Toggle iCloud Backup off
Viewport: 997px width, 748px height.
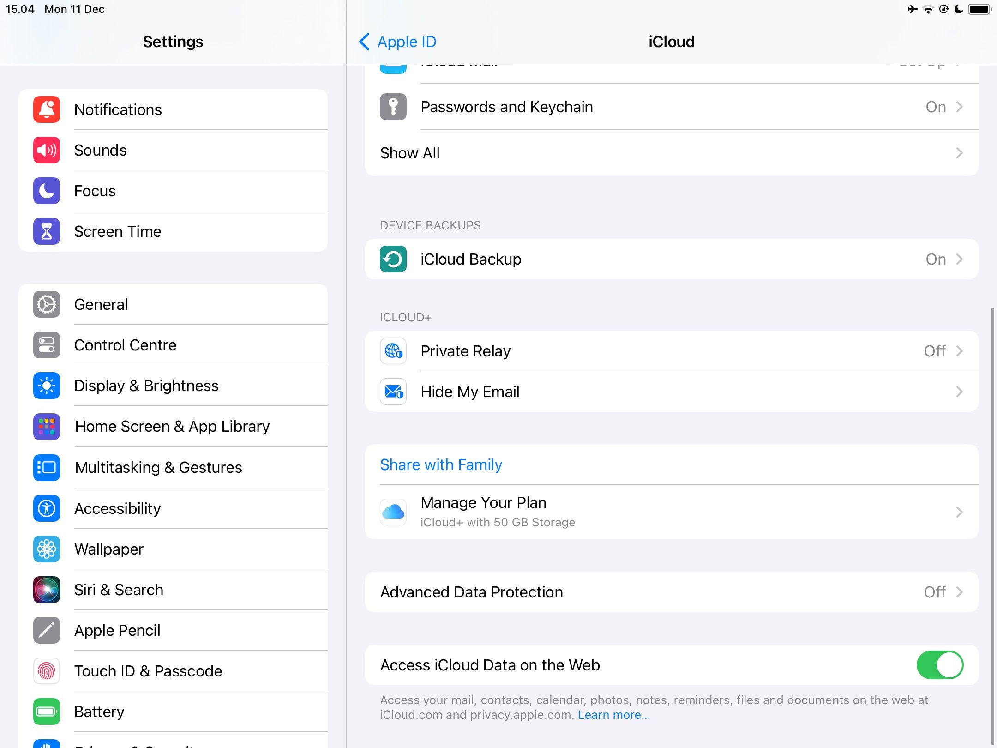coord(669,259)
